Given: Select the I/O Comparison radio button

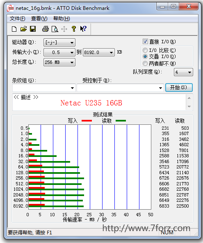Looking at the screenshot, I should 145,50.
